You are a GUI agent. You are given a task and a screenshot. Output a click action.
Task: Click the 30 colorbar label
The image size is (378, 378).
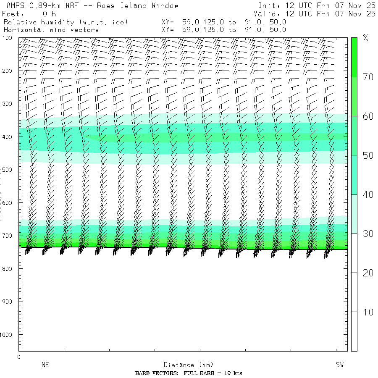click(368, 234)
